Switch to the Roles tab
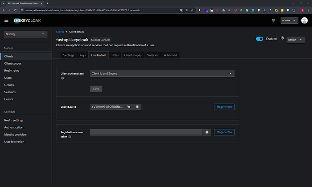Screen dimensions: 312x187 115,55
